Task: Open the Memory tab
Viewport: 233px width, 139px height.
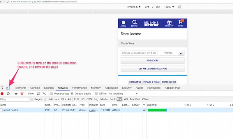Action: (96, 88)
